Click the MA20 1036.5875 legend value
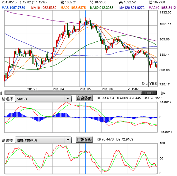This screenshot has height=176, width=177. pyautogui.click(x=73, y=8)
